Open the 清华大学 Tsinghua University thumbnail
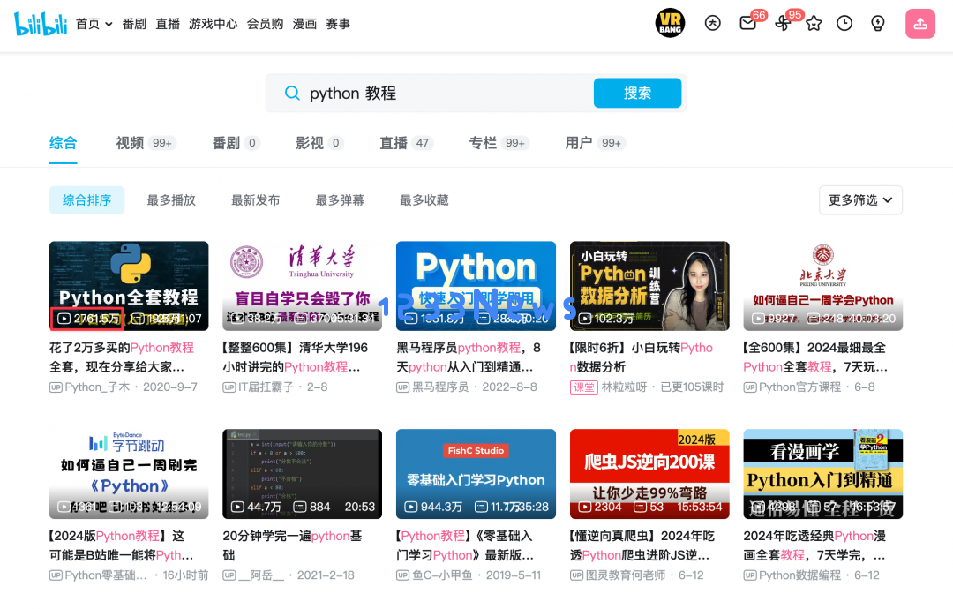This screenshot has width=953, height=609. (302, 286)
